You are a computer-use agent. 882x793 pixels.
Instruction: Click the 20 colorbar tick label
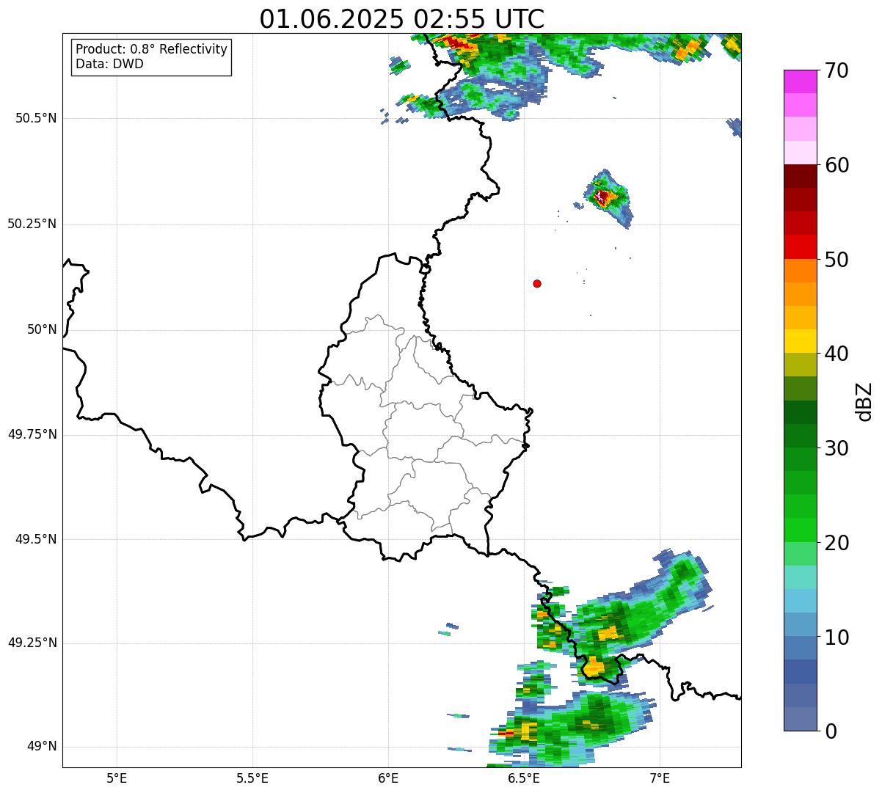(x=837, y=543)
